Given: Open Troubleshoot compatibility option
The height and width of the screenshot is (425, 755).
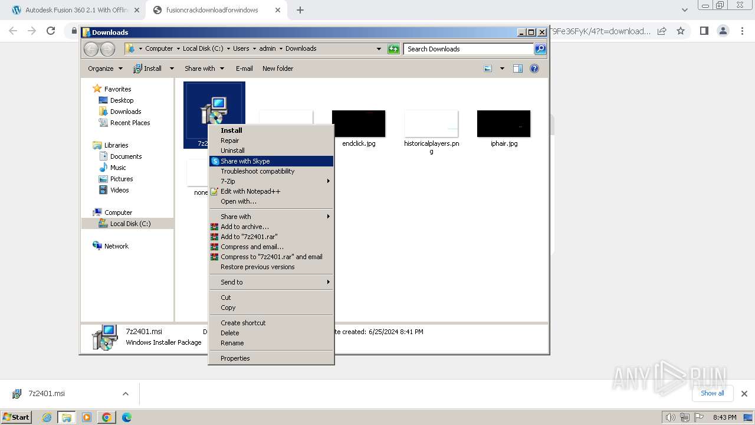Looking at the screenshot, I should (x=271, y=171).
